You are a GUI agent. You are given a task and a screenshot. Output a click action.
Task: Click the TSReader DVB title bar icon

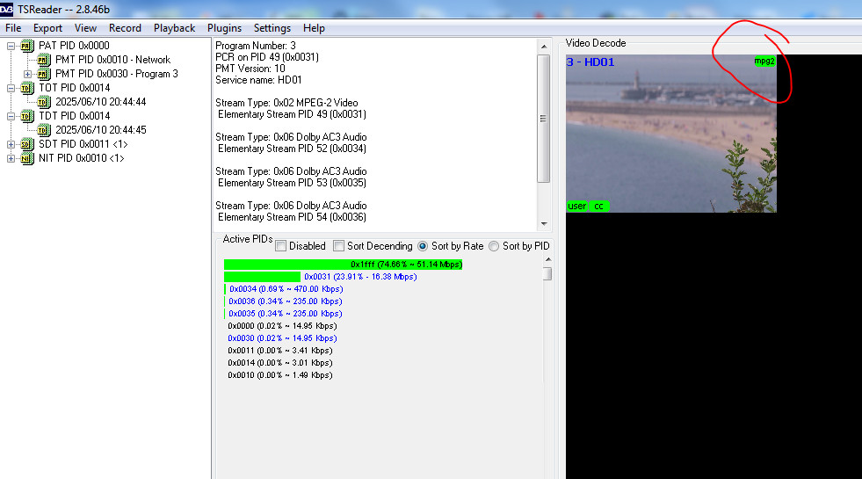click(x=7, y=10)
